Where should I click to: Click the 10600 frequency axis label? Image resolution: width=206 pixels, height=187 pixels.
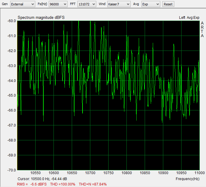click(54, 173)
